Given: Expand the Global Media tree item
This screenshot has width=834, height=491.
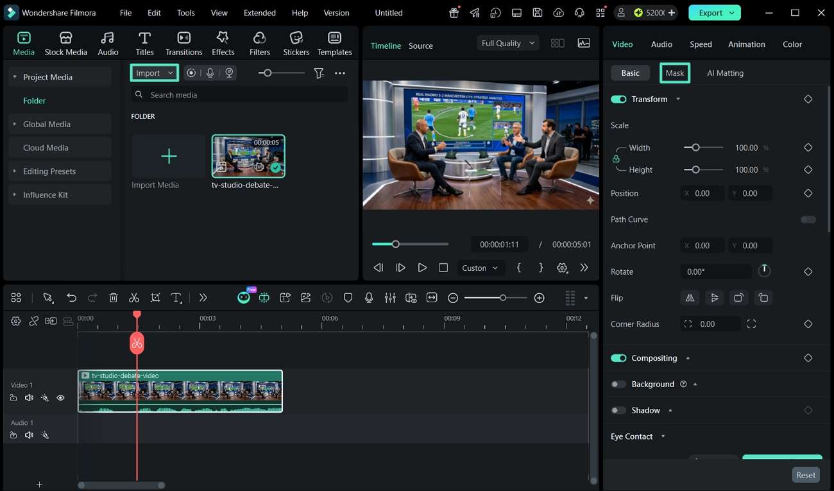Looking at the screenshot, I should point(14,124).
